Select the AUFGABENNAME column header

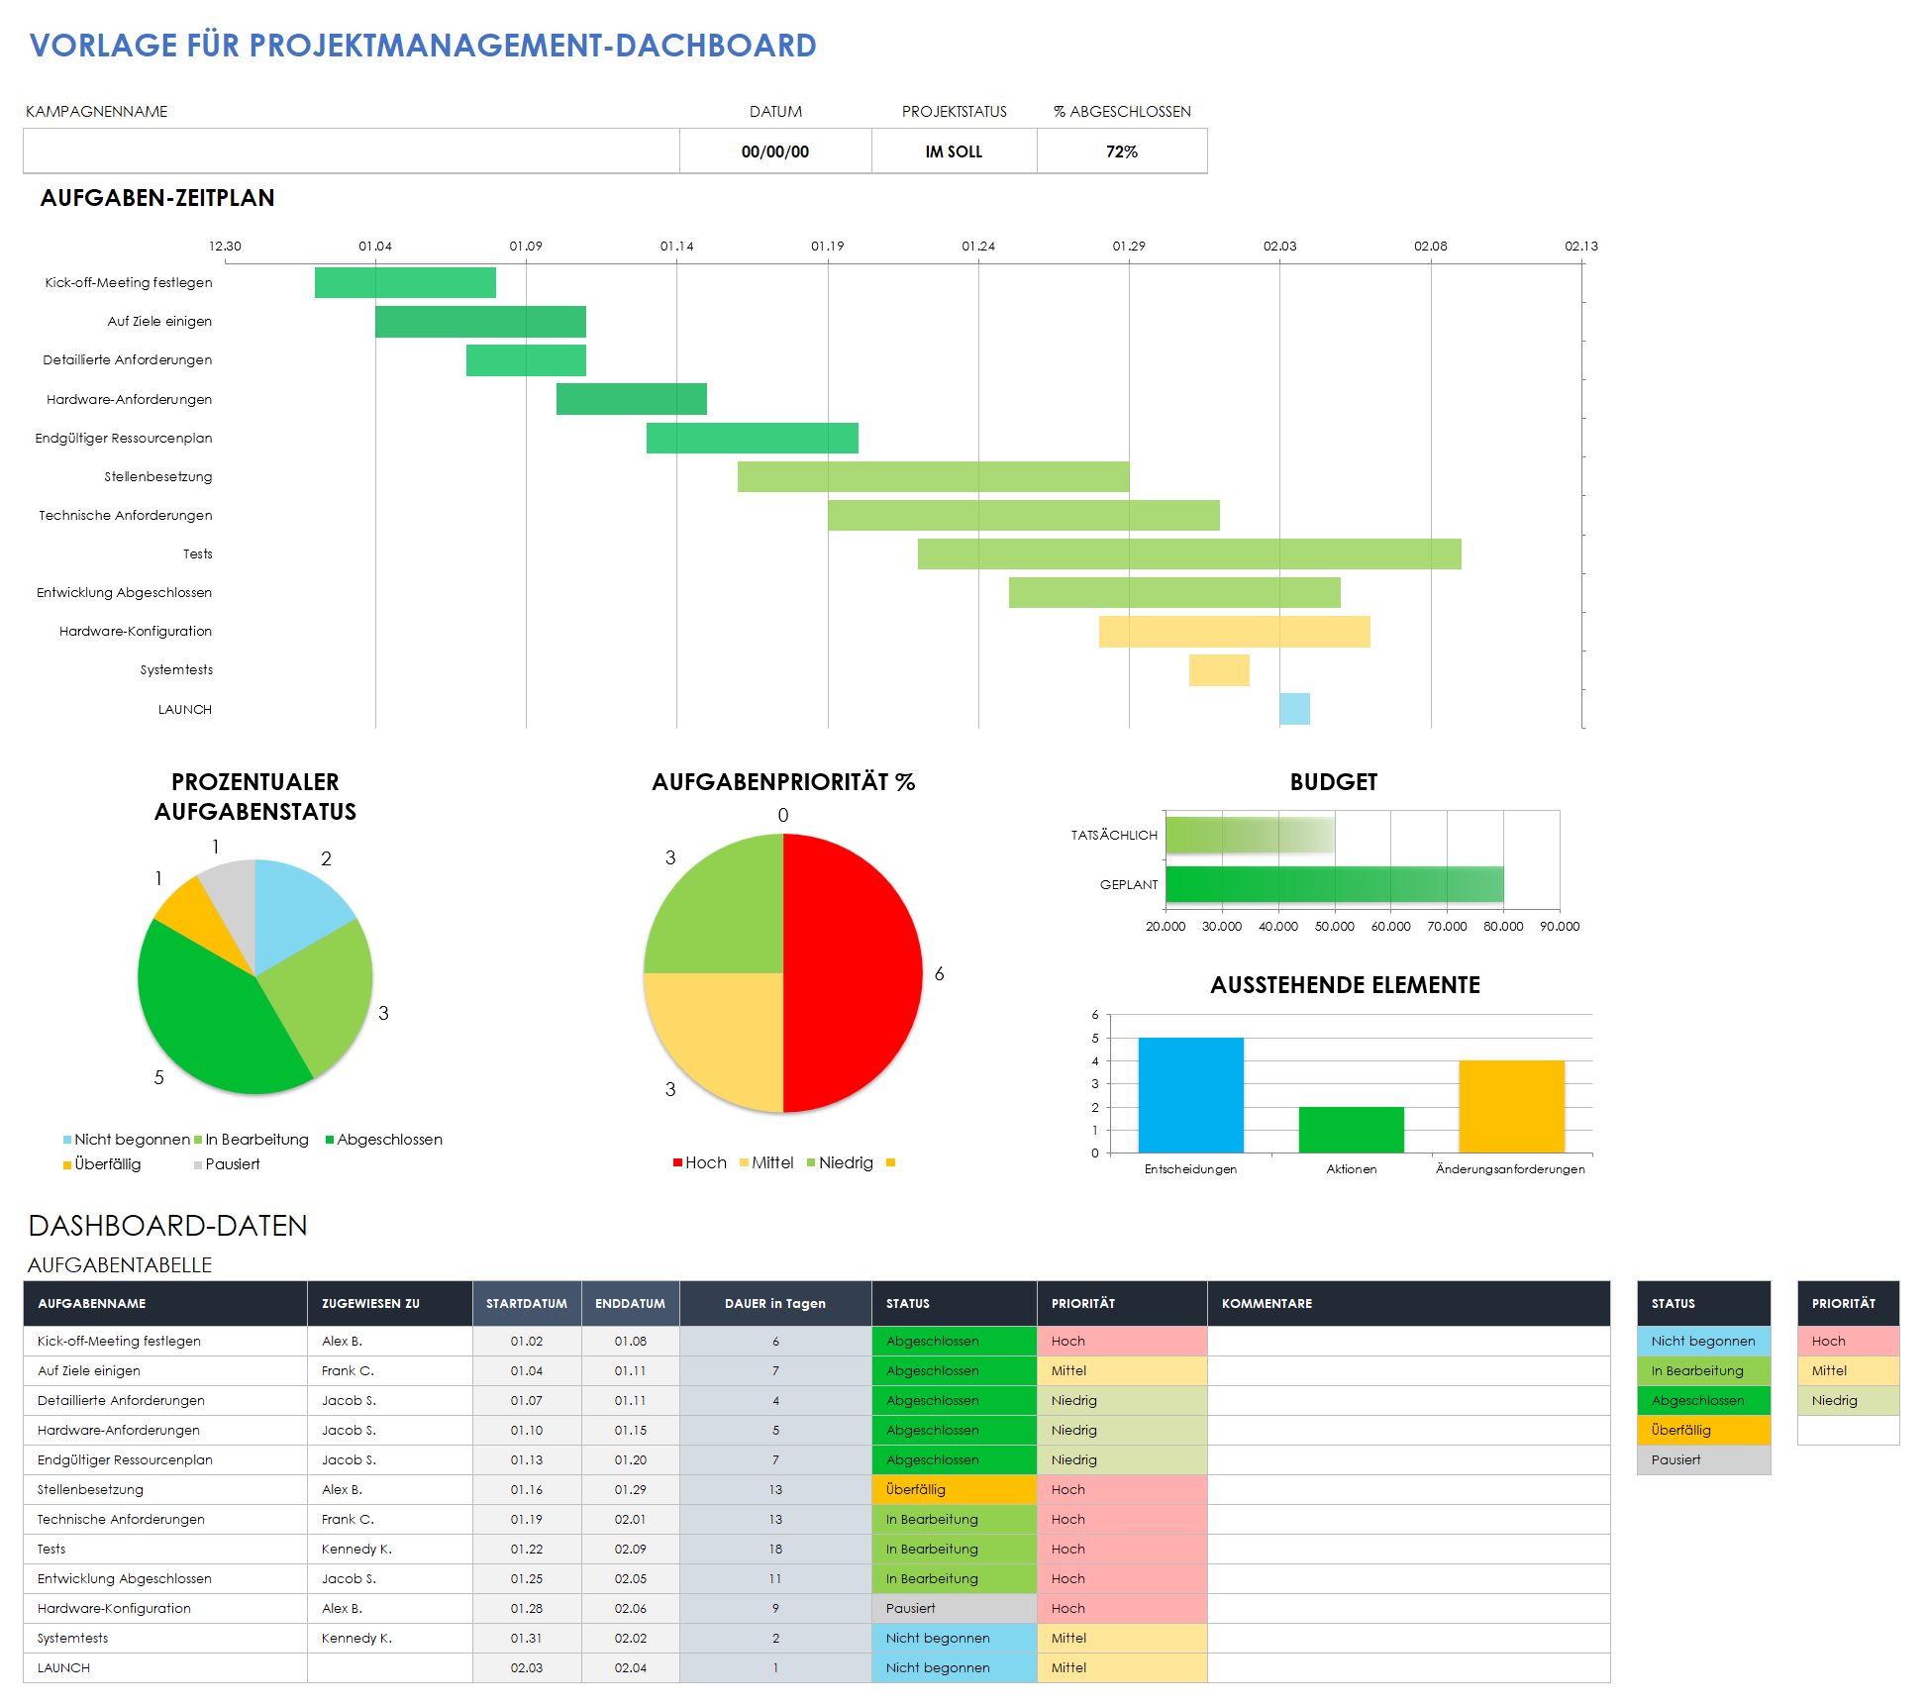coord(165,1303)
